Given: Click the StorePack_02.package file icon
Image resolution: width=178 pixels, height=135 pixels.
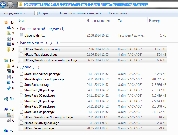Looking at the screenshot, I should click(21, 96).
